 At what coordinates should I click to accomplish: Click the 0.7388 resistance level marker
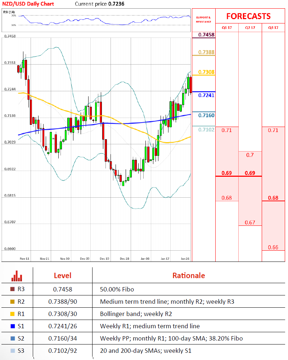click(206, 52)
